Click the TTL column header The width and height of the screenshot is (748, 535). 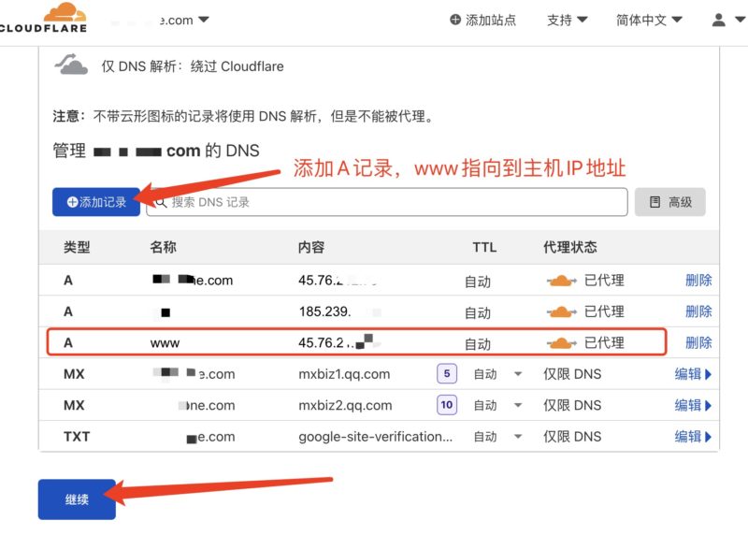pos(484,247)
